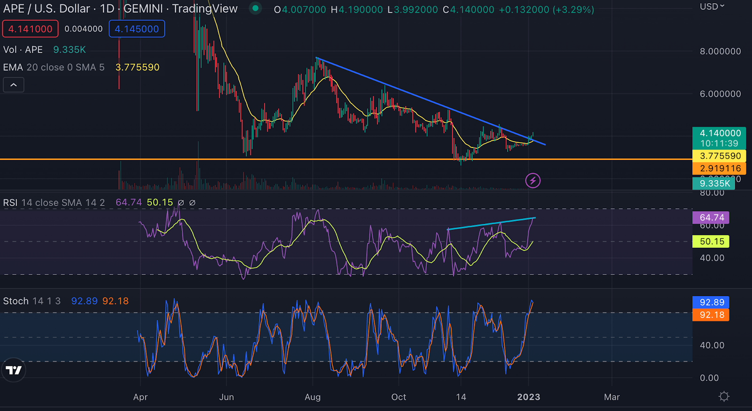The image size is (752, 411).
Task: Select the light blue RSI trendline
Action: click(x=491, y=223)
